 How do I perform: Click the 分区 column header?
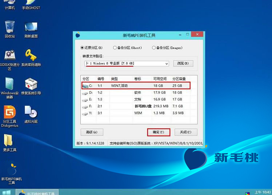[x=86, y=79]
